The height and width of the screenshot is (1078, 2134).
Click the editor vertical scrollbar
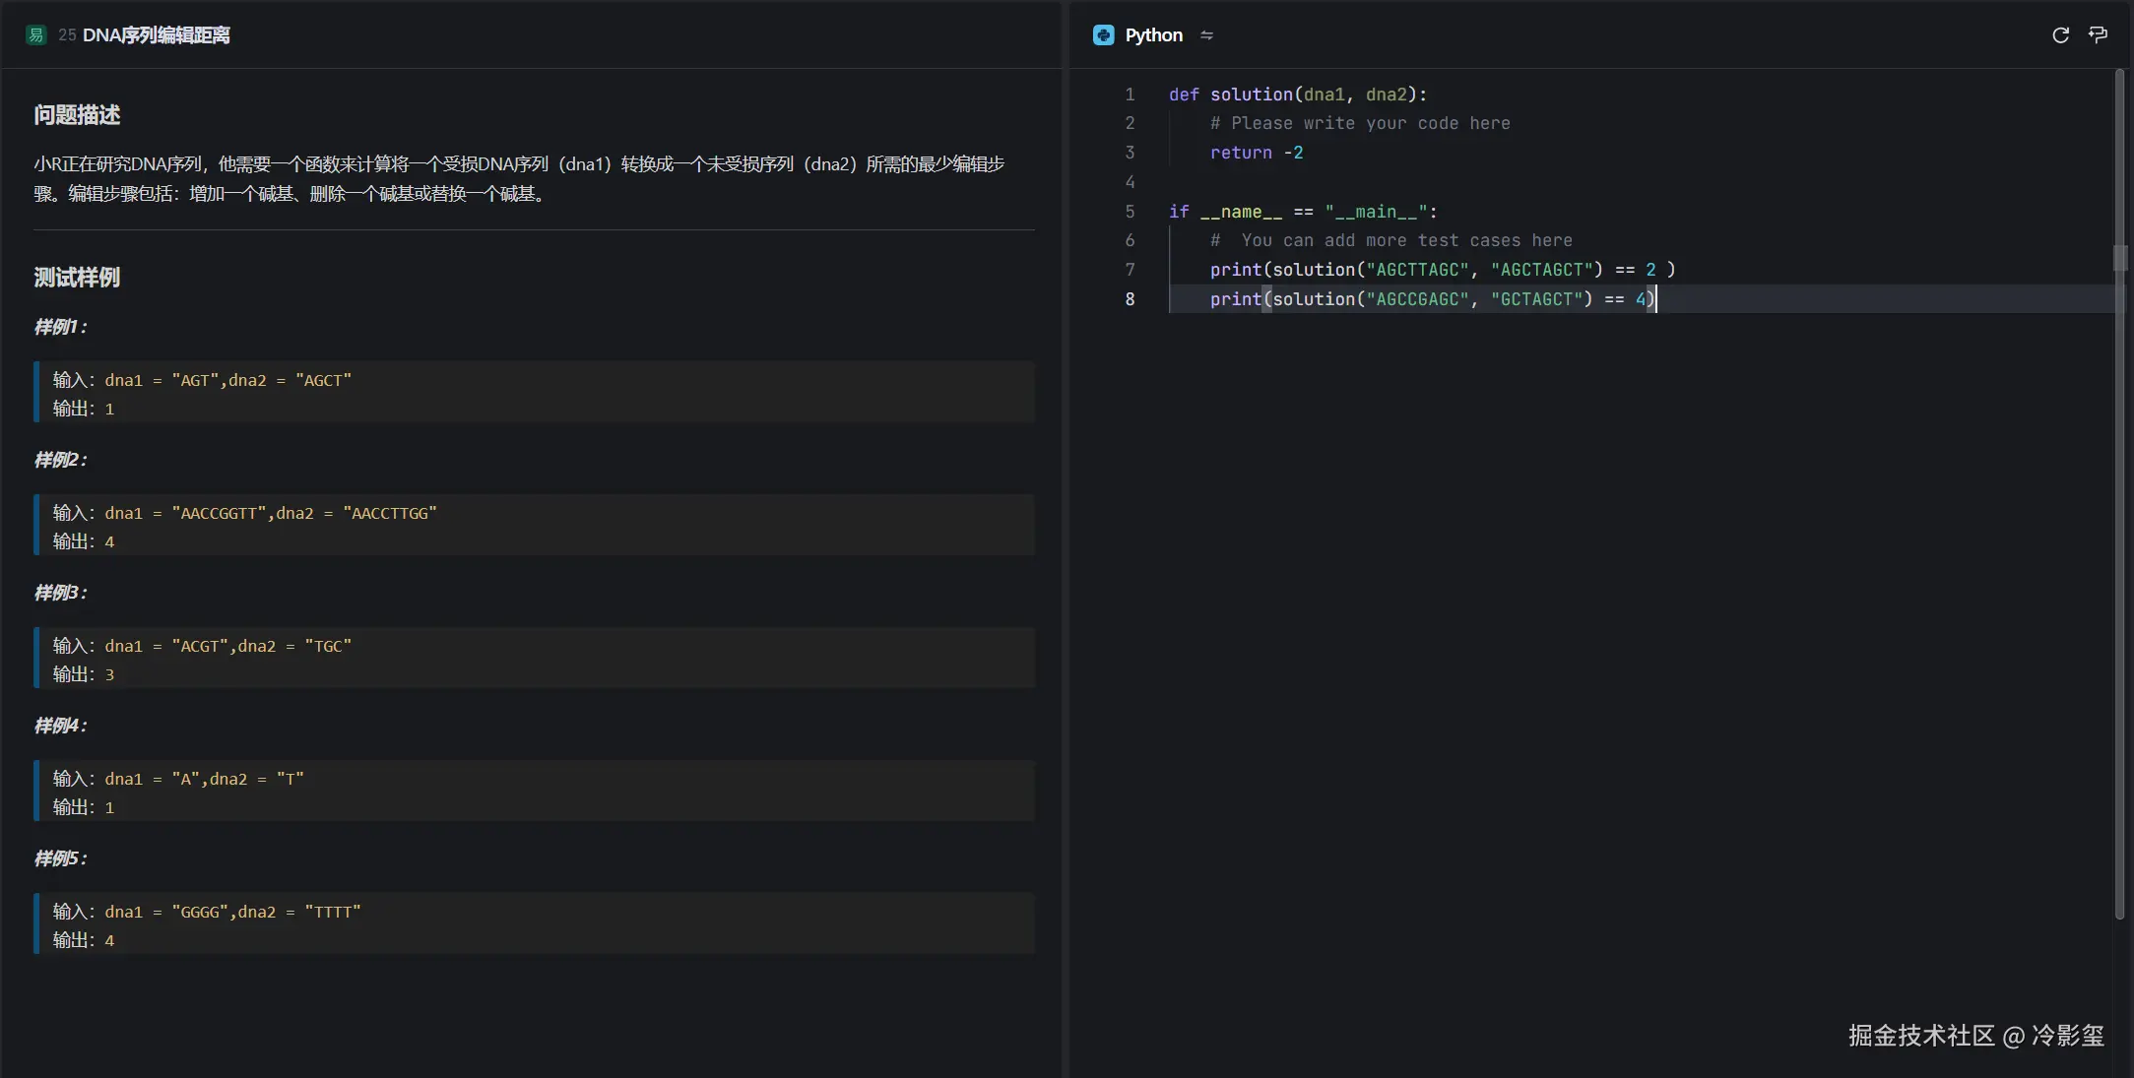(2119, 492)
